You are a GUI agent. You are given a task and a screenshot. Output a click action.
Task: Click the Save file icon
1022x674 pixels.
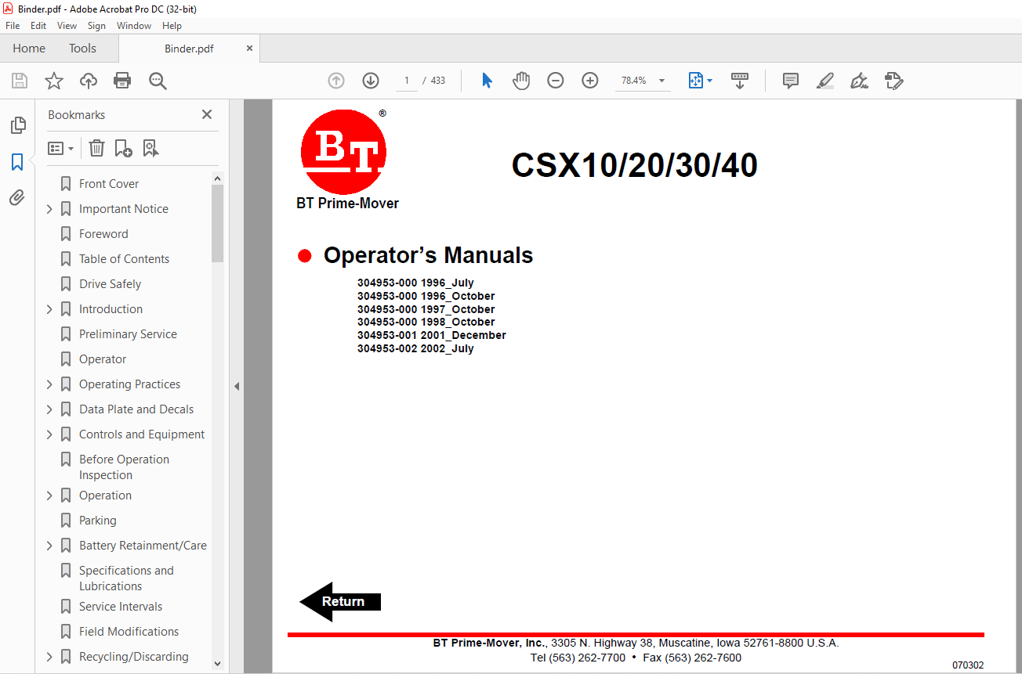click(20, 81)
